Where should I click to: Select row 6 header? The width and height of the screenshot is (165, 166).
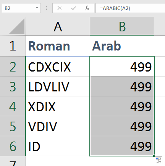(13, 146)
